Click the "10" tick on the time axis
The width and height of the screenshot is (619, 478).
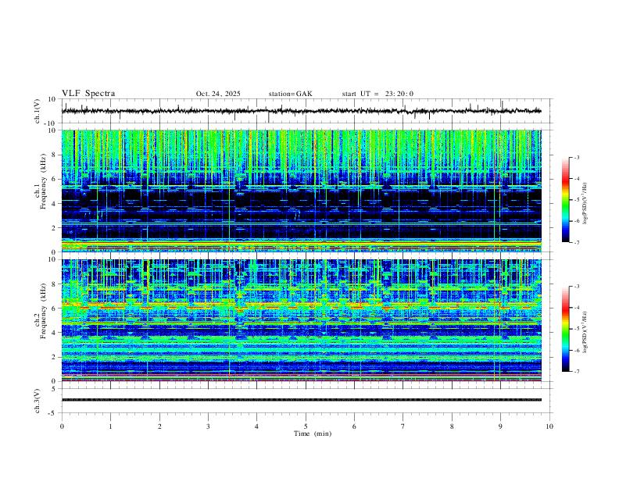coord(549,426)
